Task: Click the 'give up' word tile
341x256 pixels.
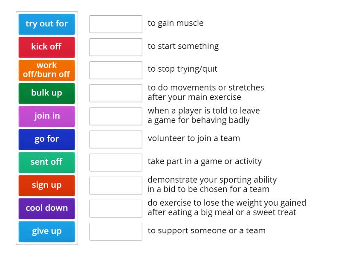Action: click(x=46, y=231)
